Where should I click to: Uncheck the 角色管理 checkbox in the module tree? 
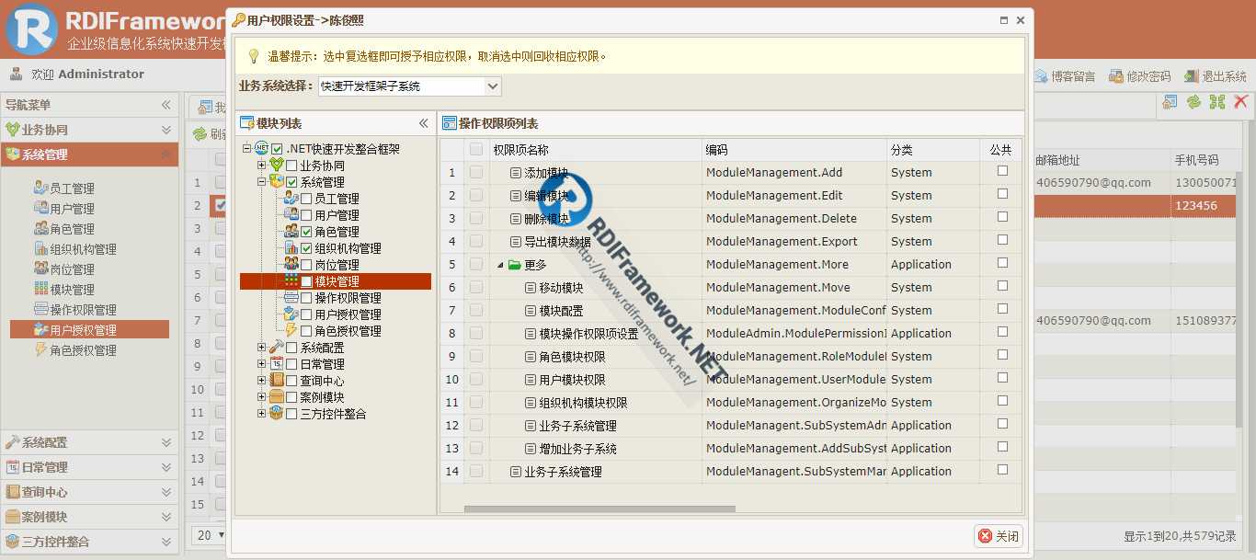pyautogui.click(x=306, y=231)
